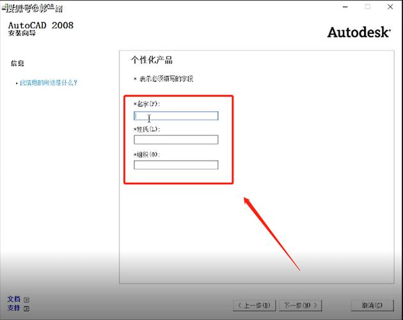
Task: Open the 支持 support link
Action: click(14, 308)
